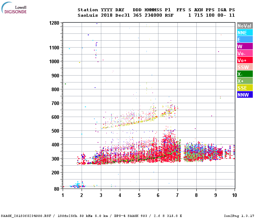This screenshot has width=255, height=218.
Task: Click the Lowell Digisonde logo
Action: 14,8
